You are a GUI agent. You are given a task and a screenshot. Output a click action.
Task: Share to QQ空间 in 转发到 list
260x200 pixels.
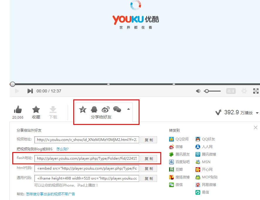pyautogui.click(x=179, y=139)
